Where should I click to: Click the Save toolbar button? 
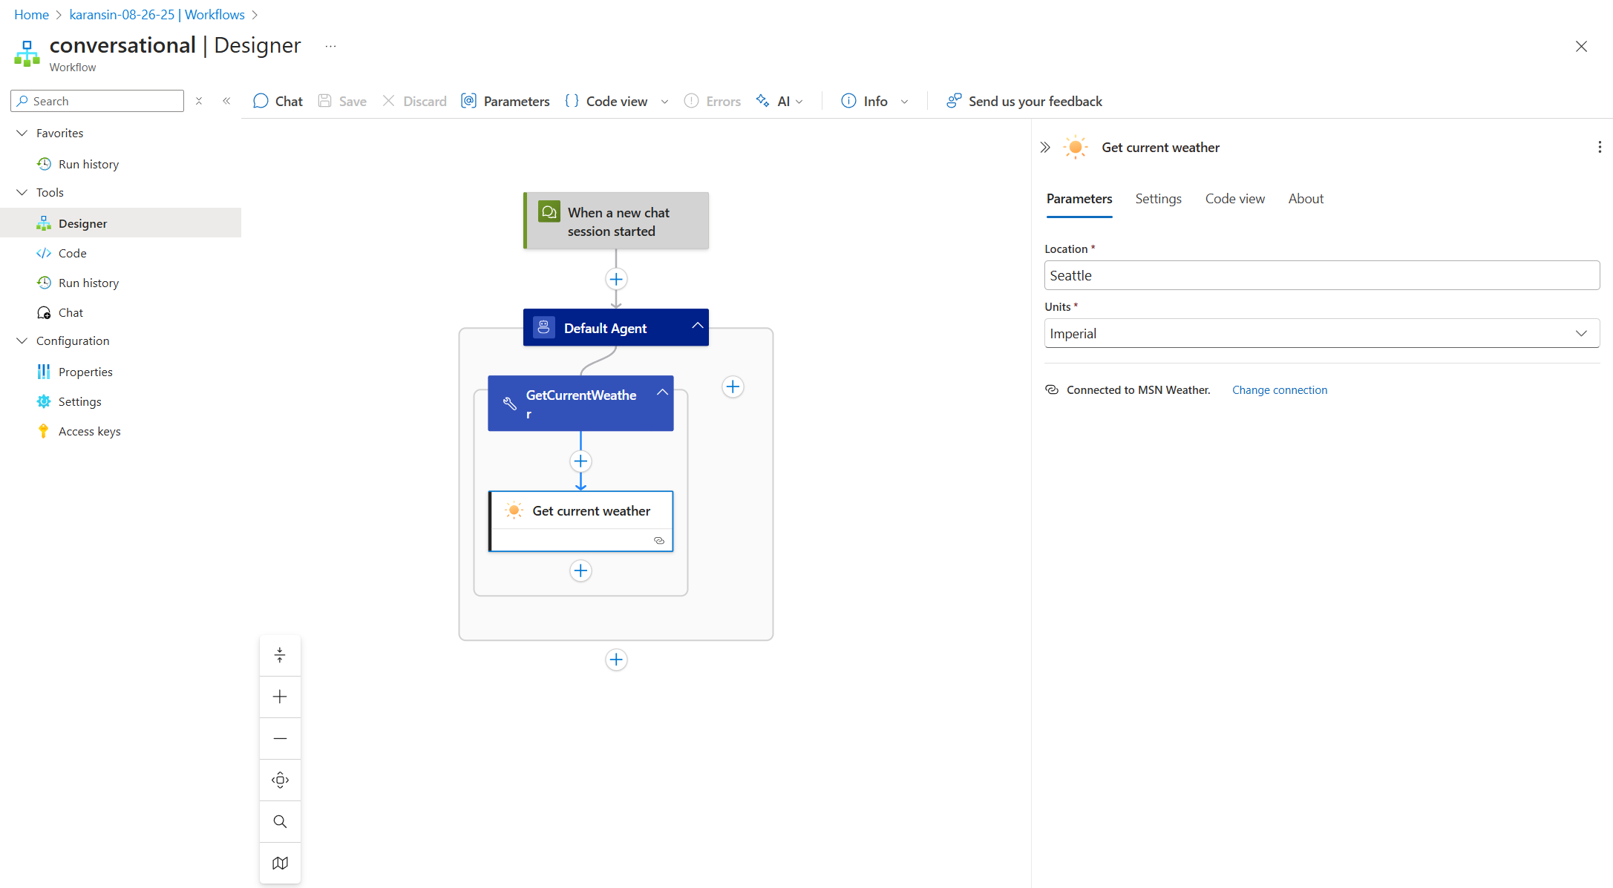pos(342,101)
